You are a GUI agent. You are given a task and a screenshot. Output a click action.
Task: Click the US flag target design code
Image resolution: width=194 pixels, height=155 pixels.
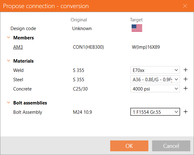pos(137,28)
